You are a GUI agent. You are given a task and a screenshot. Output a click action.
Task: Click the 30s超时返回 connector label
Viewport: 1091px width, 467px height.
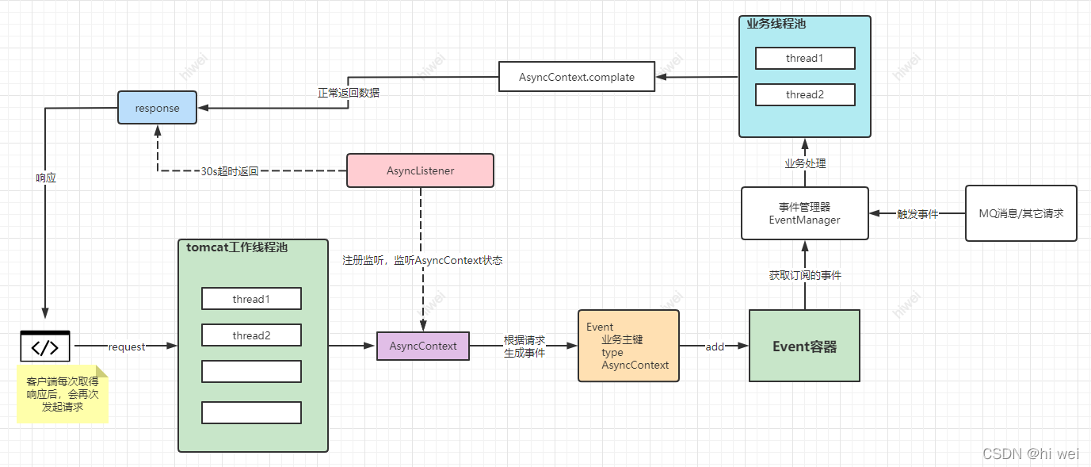click(x=229, y=170)
